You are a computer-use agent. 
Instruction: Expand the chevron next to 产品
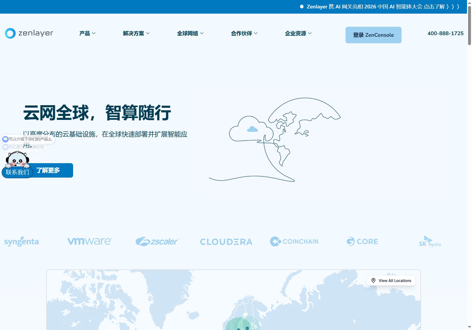point(94,33)
